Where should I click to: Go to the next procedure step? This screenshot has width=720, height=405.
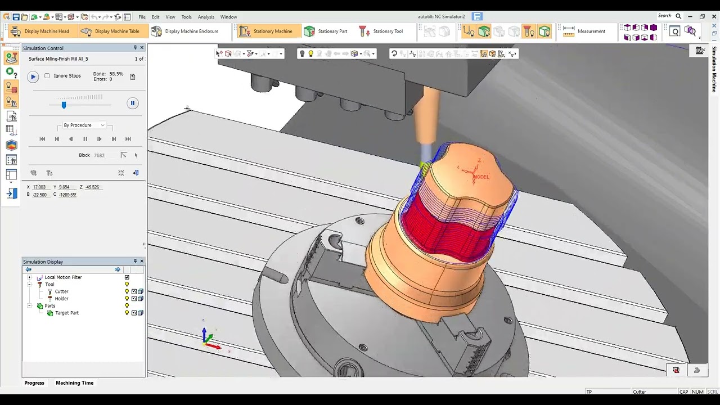click(114, 139)
